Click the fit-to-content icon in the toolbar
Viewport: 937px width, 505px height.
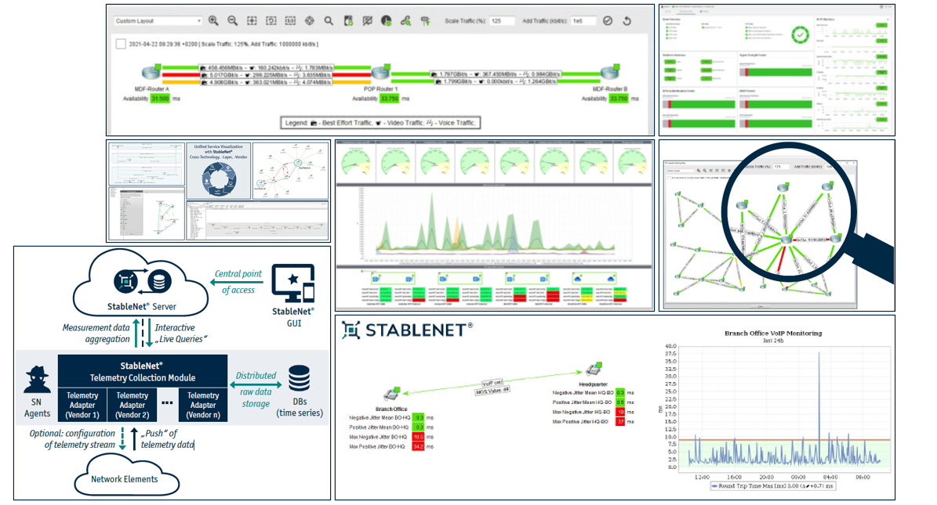(x=252, y=21)
